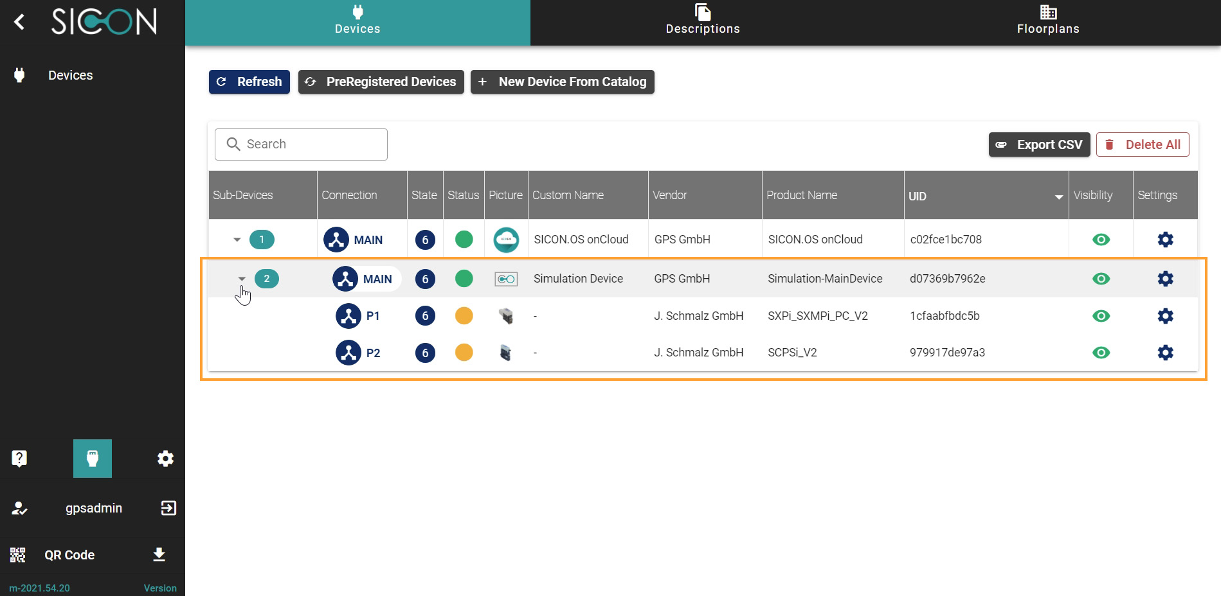Click the UID column sort arrow
This screenshot has height=596, width=1221.
[x=1058, y=197]
